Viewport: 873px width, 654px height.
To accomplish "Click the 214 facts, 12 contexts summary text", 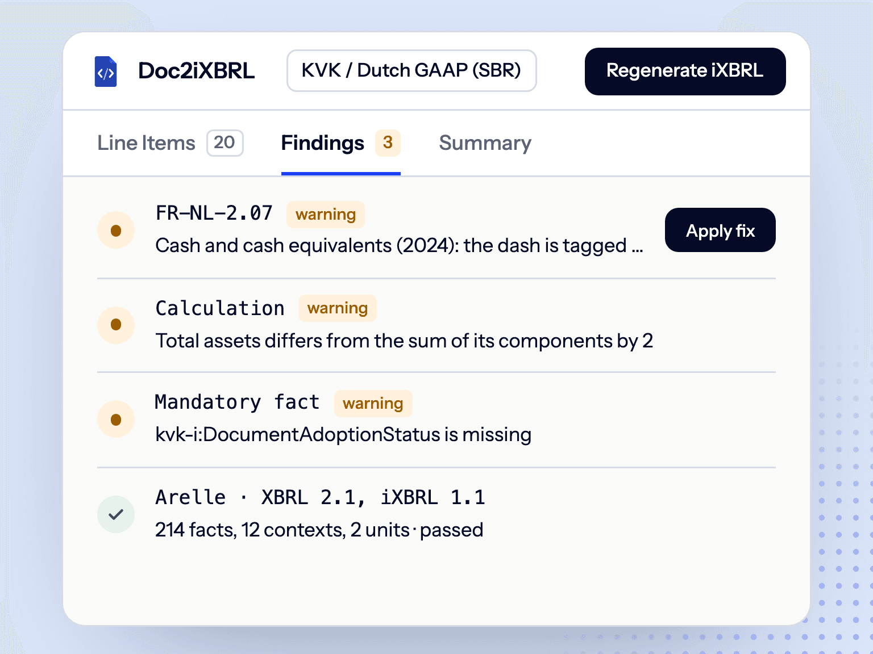I will tap(319, 530).
